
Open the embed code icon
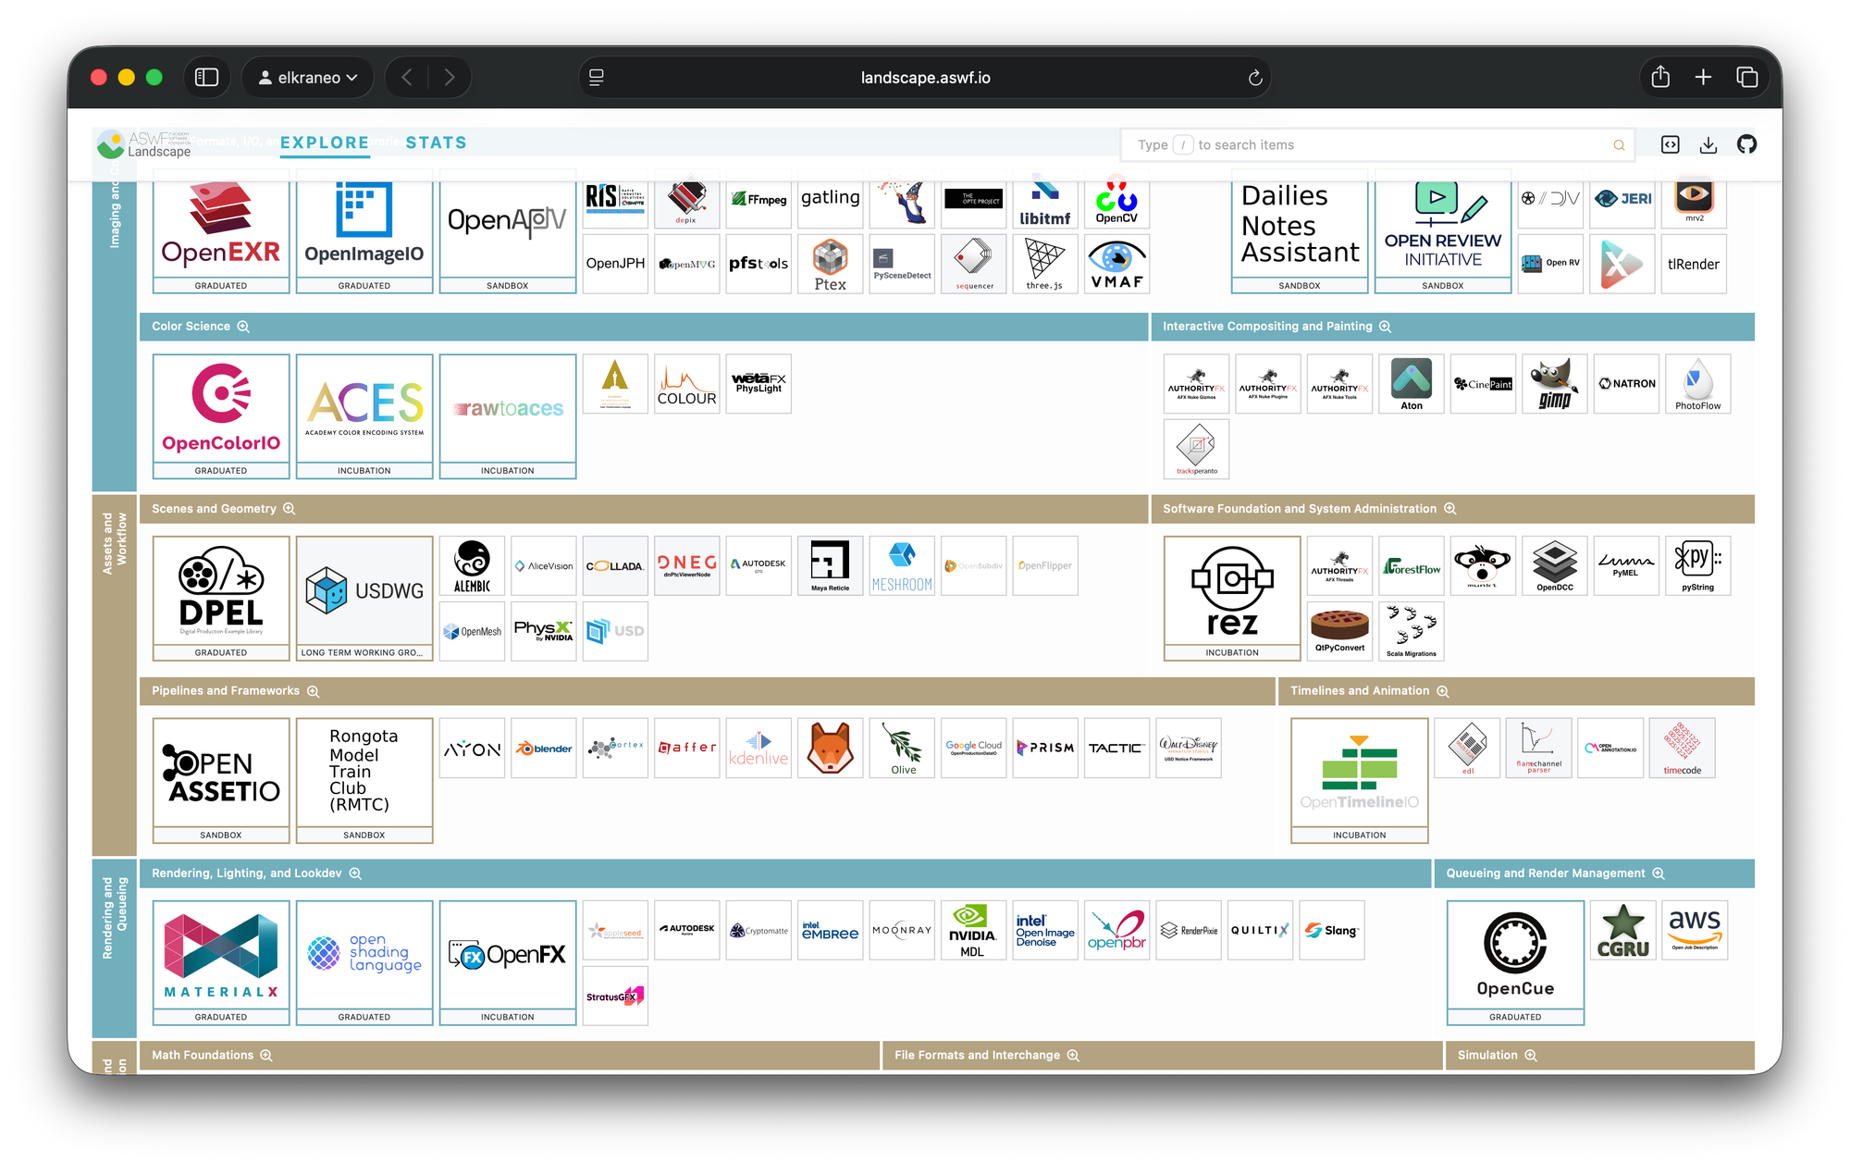click(x=1671, y=144)
